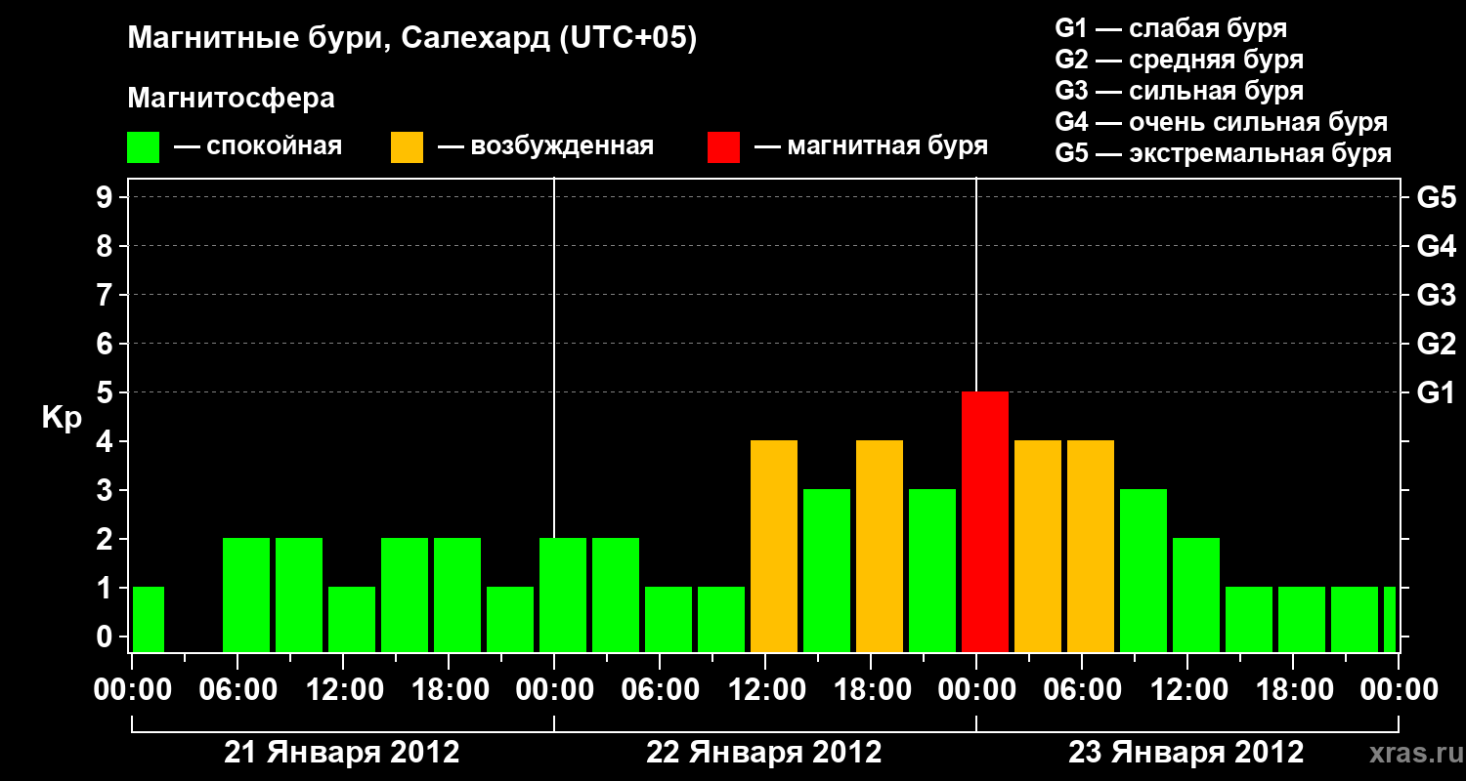Select green Kp 3 bar at 09:00, 23 January

click(1143, 570)
